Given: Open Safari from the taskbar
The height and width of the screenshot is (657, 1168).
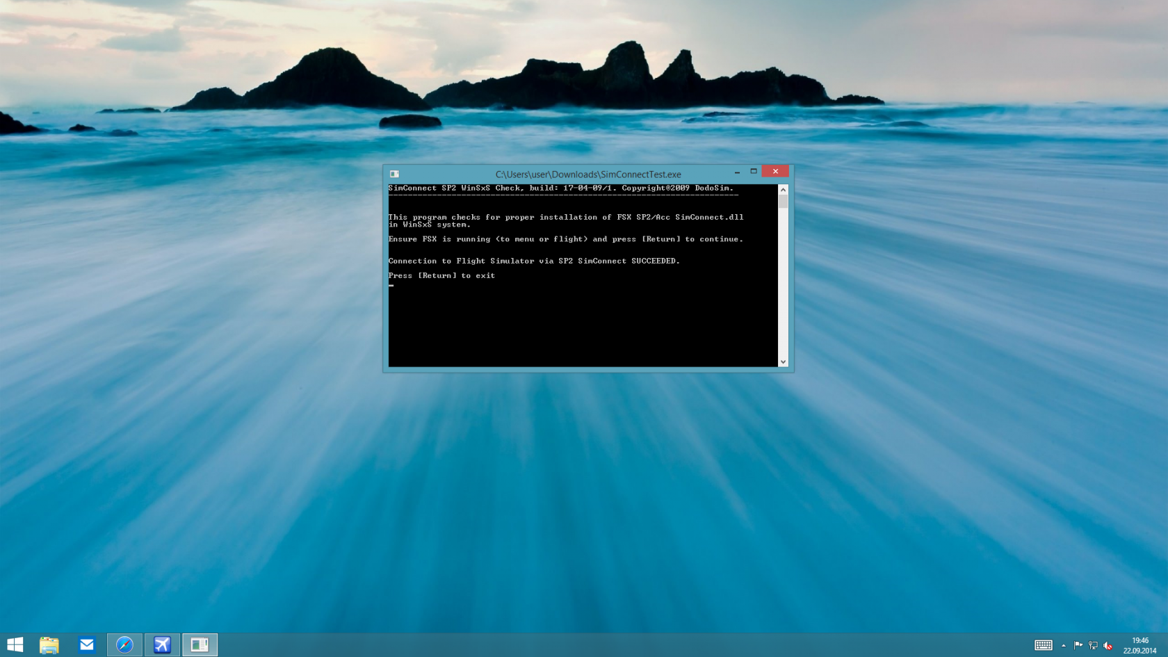Looking at the screenshot, I should (x=124, y=644).
